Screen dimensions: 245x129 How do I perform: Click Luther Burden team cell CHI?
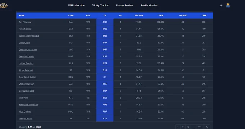point(71,63)
